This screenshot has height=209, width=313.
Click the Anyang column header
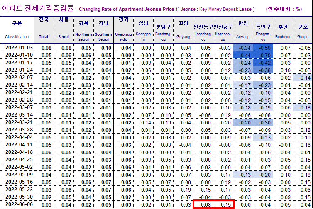click(x=243, y=30)
